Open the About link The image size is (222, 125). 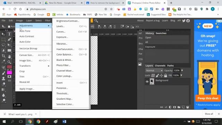[140, 20]
